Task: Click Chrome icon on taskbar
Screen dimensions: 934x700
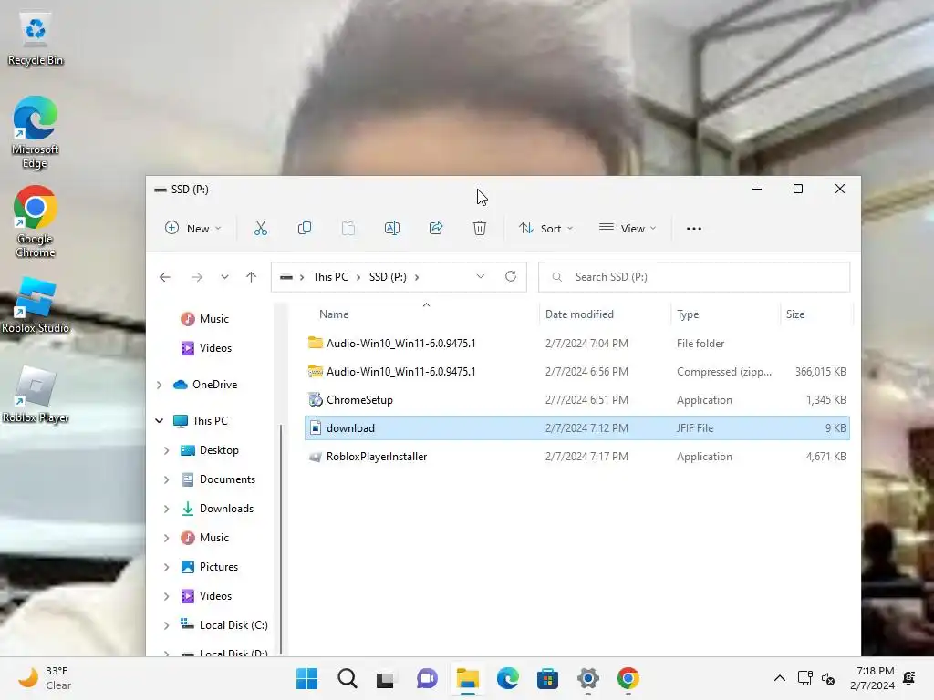Action: pyautogui.click(x=628, y=678)
